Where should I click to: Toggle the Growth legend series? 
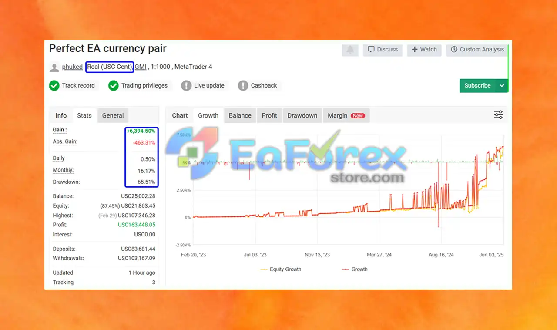355,269
